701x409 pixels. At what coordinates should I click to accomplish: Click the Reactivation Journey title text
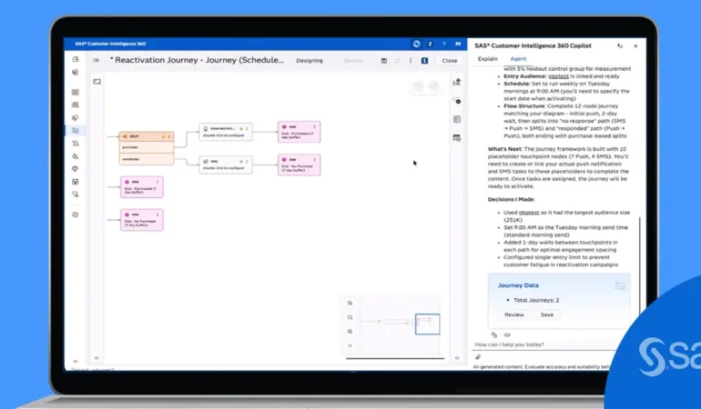(199, 60)
